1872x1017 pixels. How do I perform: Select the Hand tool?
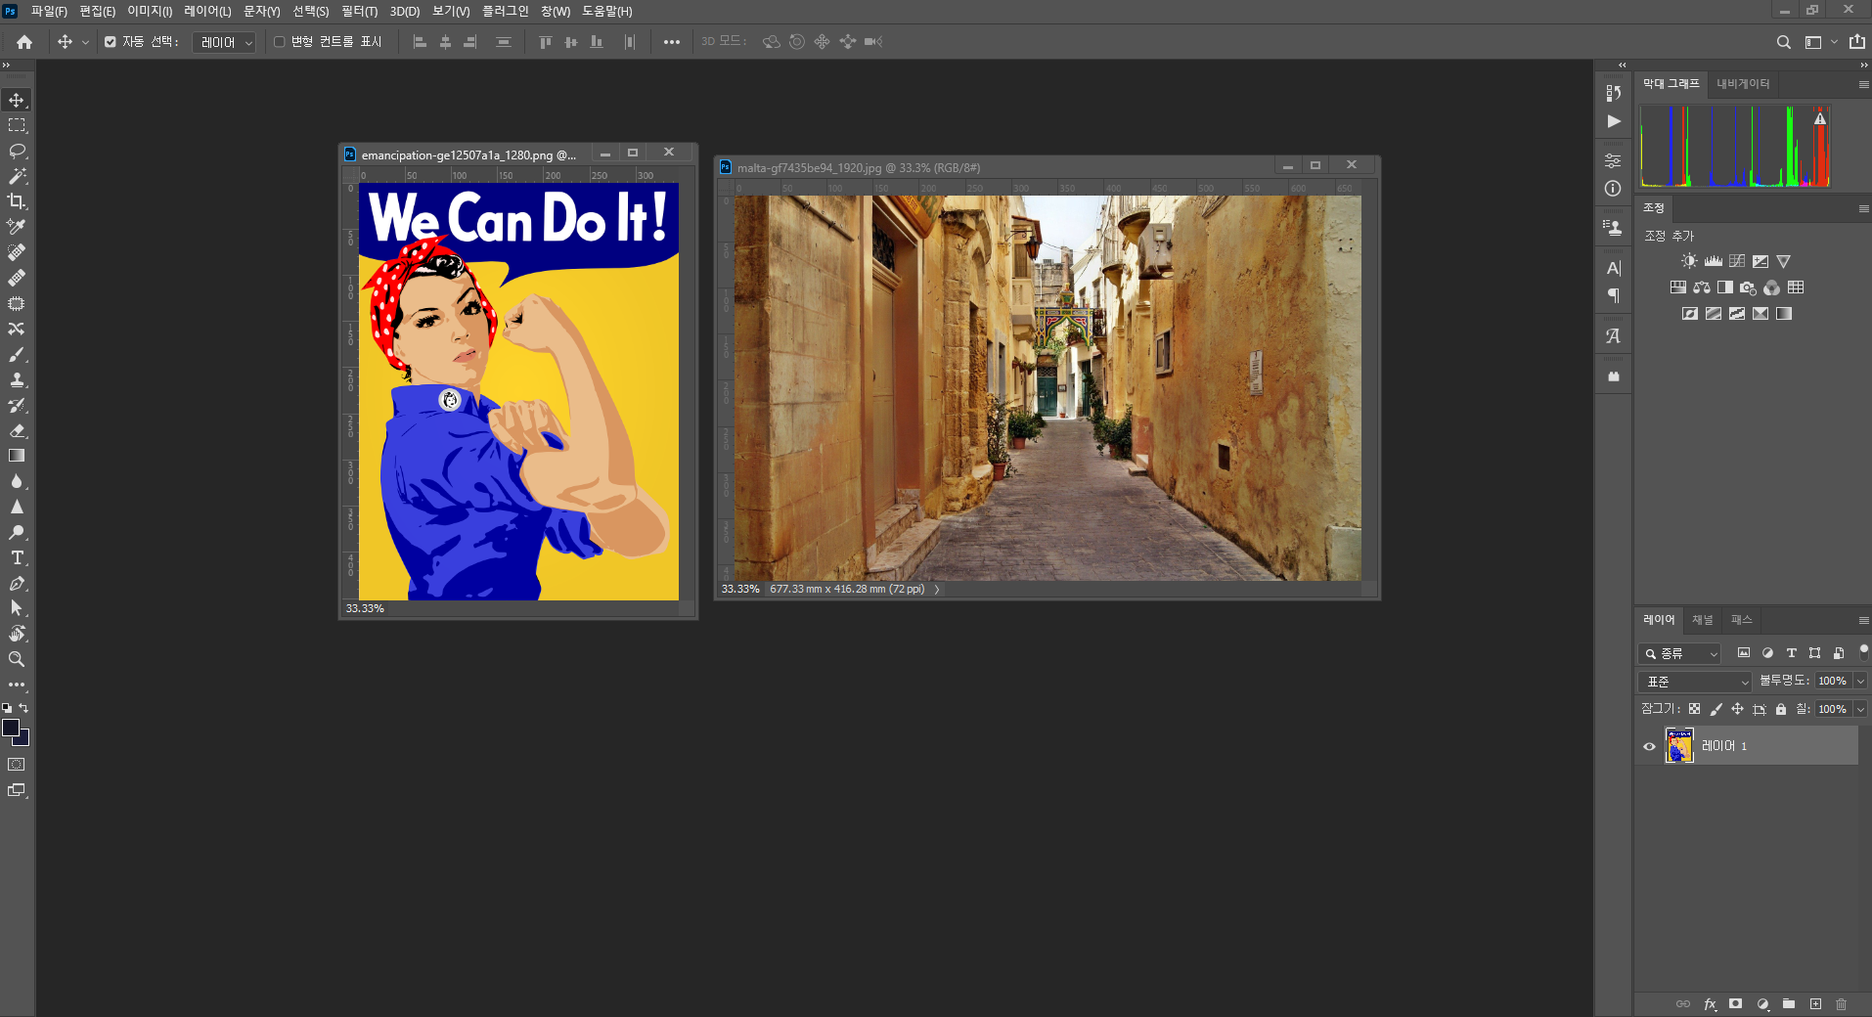point(17,634)
